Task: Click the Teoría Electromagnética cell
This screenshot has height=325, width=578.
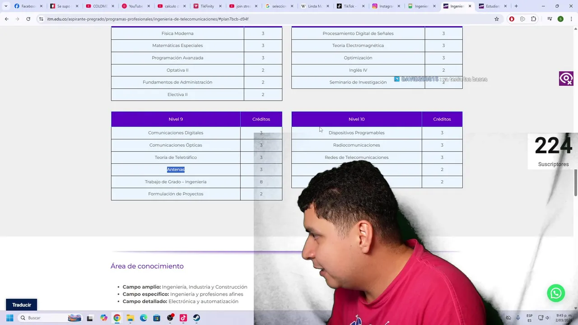Action: point(358,46)
